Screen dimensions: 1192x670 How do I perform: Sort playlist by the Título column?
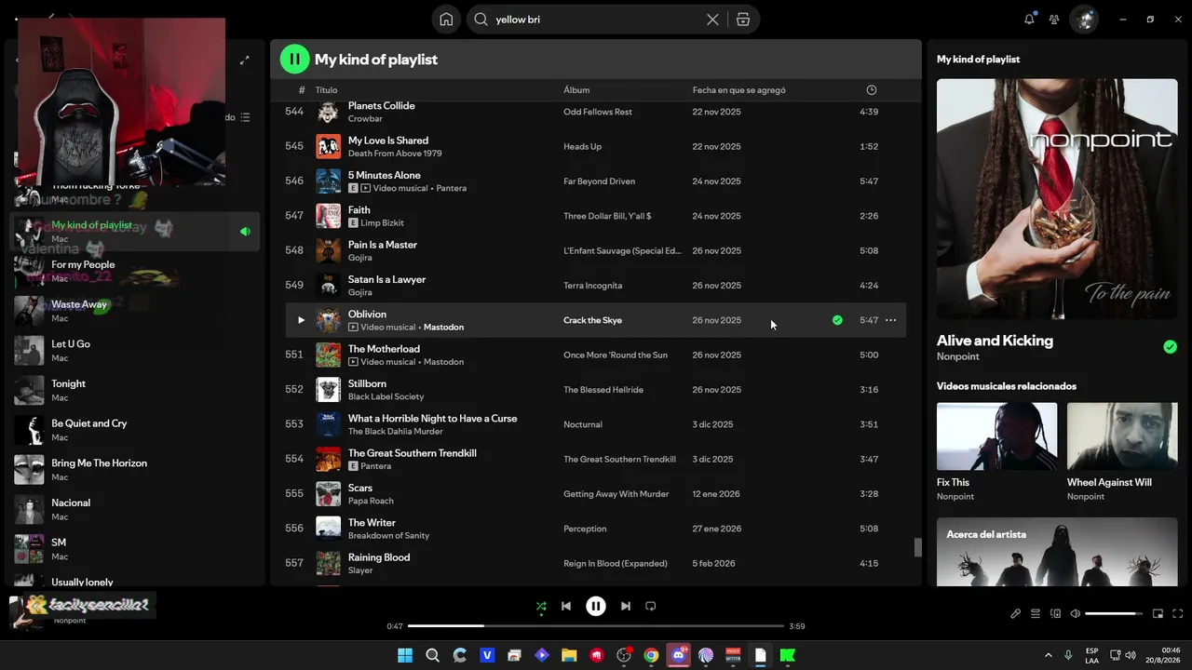(x=326, y=90)
